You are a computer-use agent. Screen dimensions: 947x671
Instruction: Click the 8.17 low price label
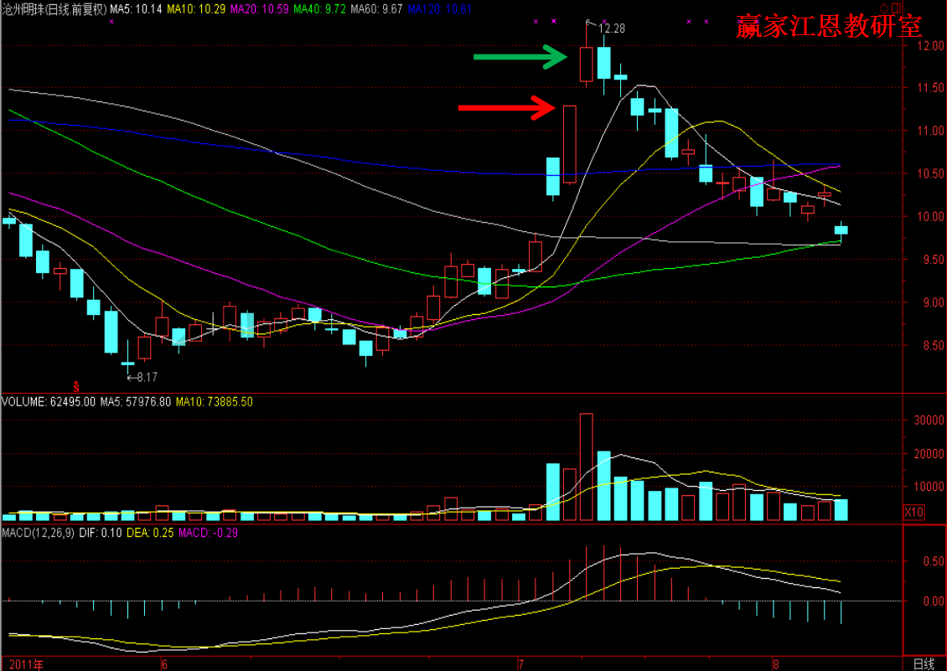click(144, 377)
